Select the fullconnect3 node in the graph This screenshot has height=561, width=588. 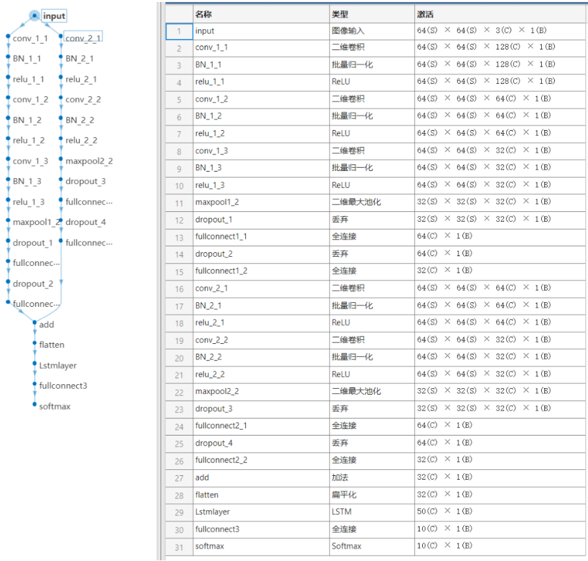(63, 386)
